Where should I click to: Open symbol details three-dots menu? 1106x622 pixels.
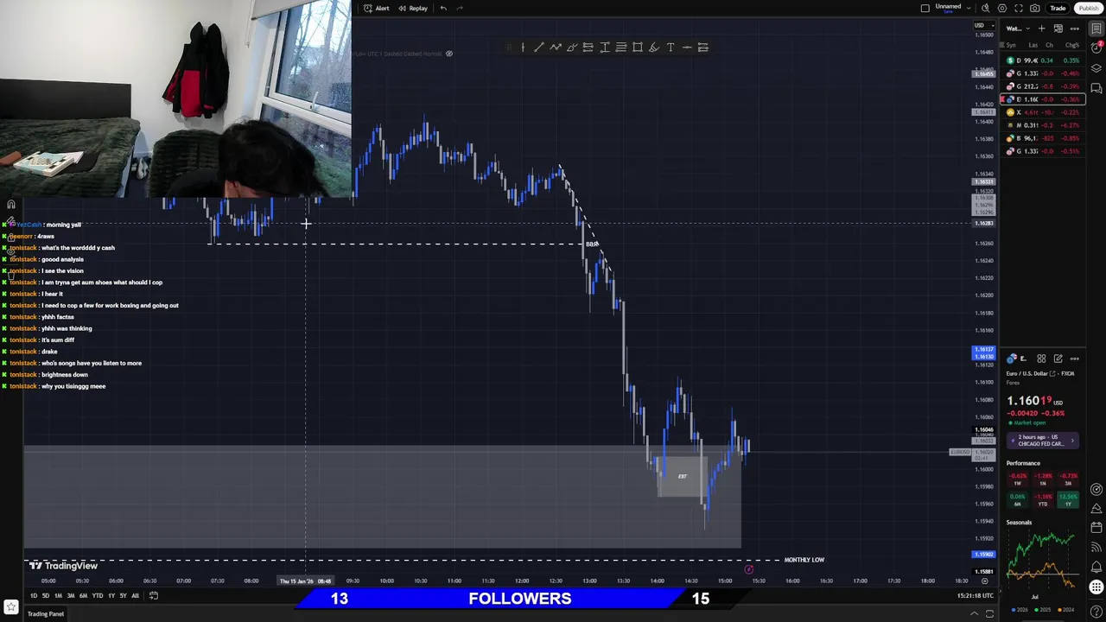tap(1075, 359)
